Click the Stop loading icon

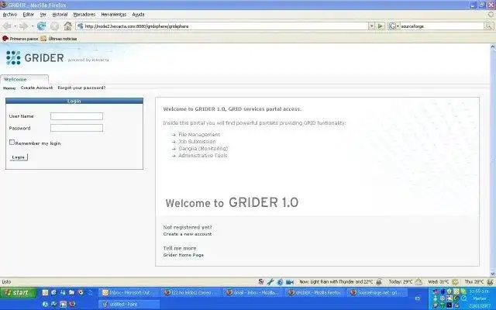coord(55,26)
